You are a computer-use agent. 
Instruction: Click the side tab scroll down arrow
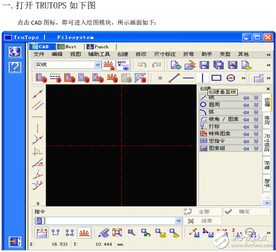(x=267, y=203)
